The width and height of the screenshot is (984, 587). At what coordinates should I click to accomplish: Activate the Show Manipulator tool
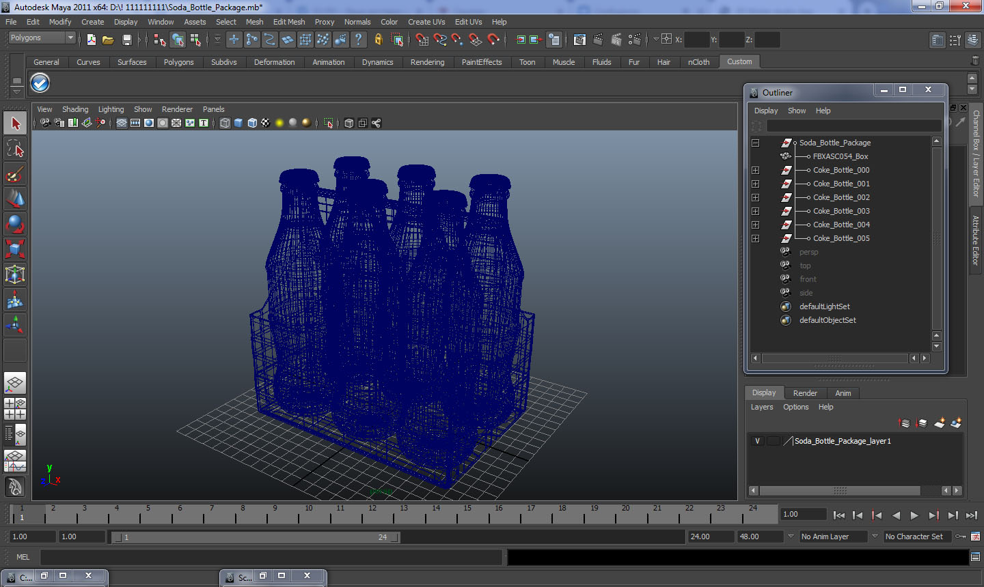pyautogui.click(x=15, y=325)
